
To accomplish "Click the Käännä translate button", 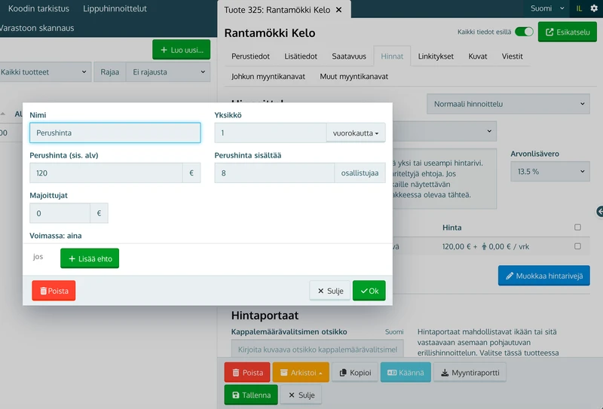I will (406, 373).
